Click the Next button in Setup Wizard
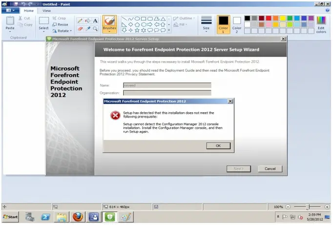The image size is (333, 225). click(239, 169)
